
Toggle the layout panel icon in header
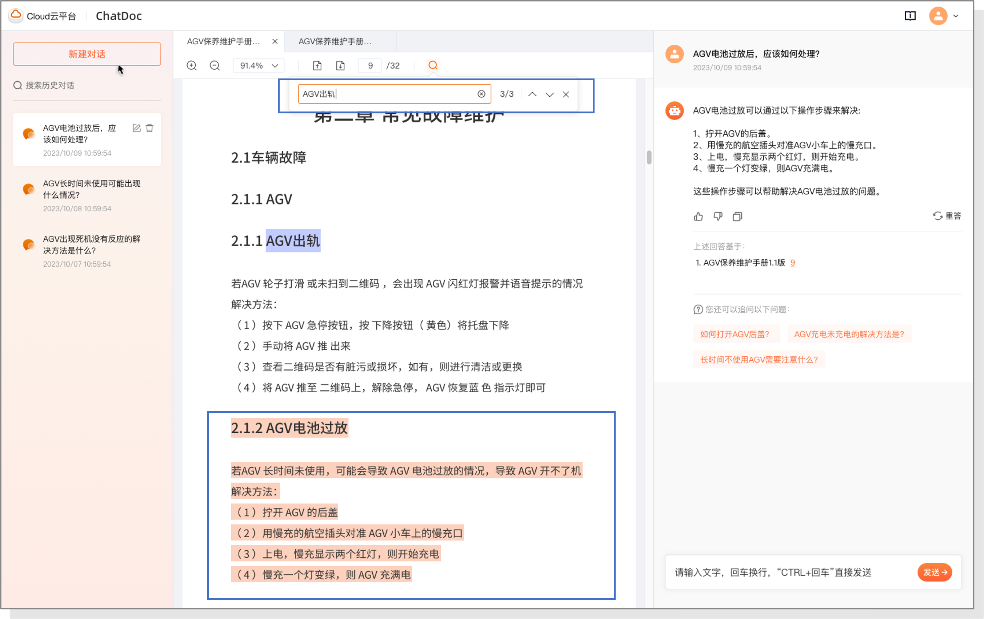[909, 16]
